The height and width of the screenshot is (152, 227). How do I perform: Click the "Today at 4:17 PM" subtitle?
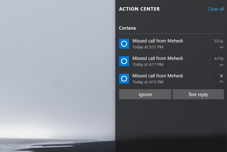(148, 65)
